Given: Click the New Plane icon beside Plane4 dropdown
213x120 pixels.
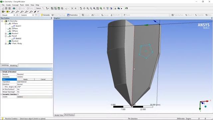Looking at the screenshot, I should (17, 15).
